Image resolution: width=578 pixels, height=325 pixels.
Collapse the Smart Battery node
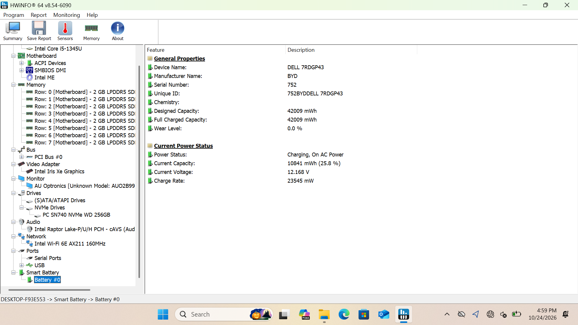pos(13,273)
